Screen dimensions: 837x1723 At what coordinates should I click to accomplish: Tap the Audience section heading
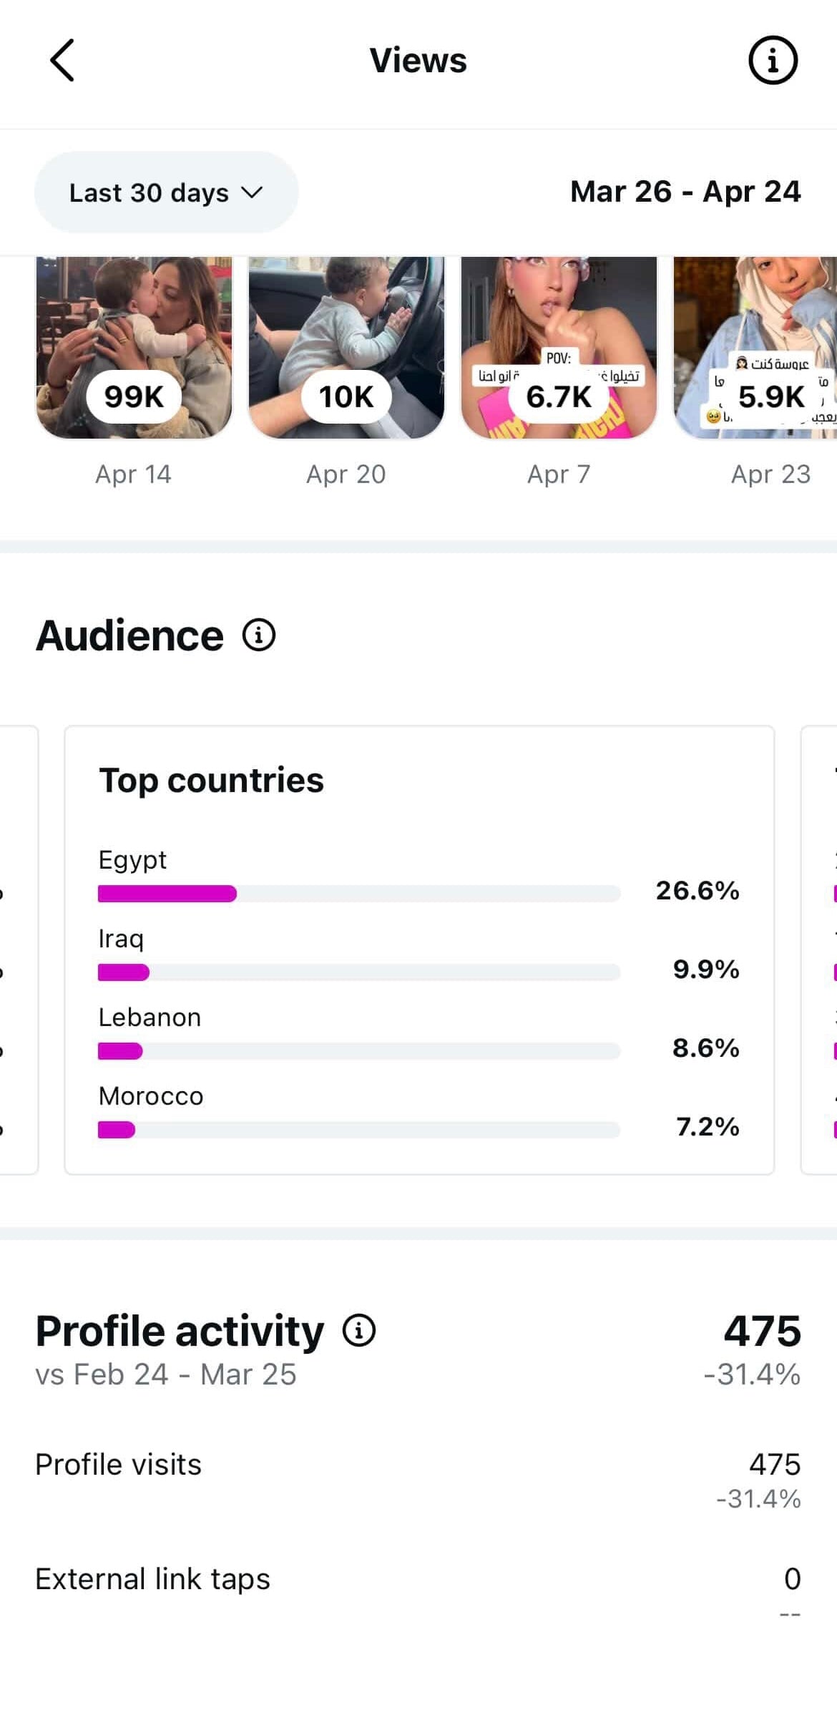point(129,635)
